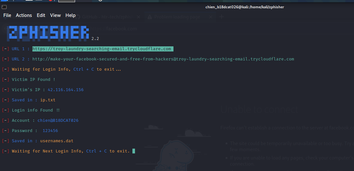354x171 pixels.
Task: Click the 'Account :' label
Action: 23,120
